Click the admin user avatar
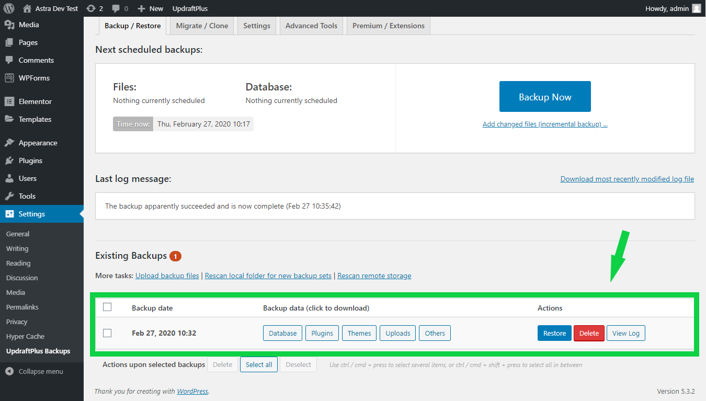706x401 pixels. 696,8
